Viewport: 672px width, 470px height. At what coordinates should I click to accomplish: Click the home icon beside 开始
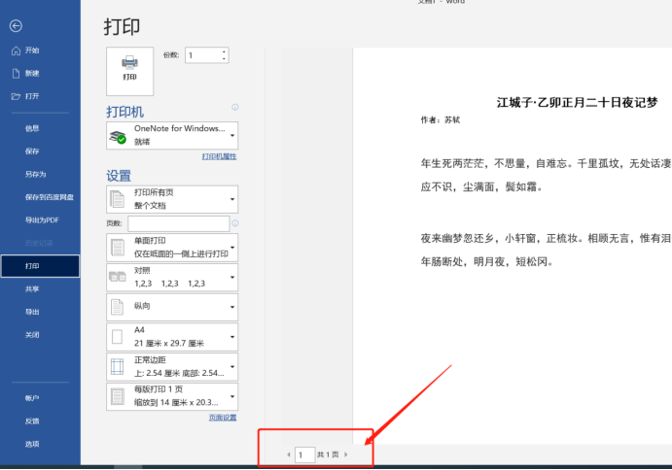(16, 50)
